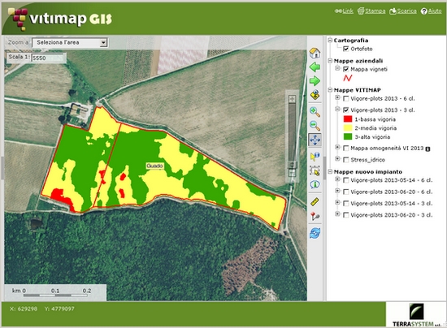Open the Aiuto help link
The width and height of the screenshot is (447, 328).
[432, 11]
